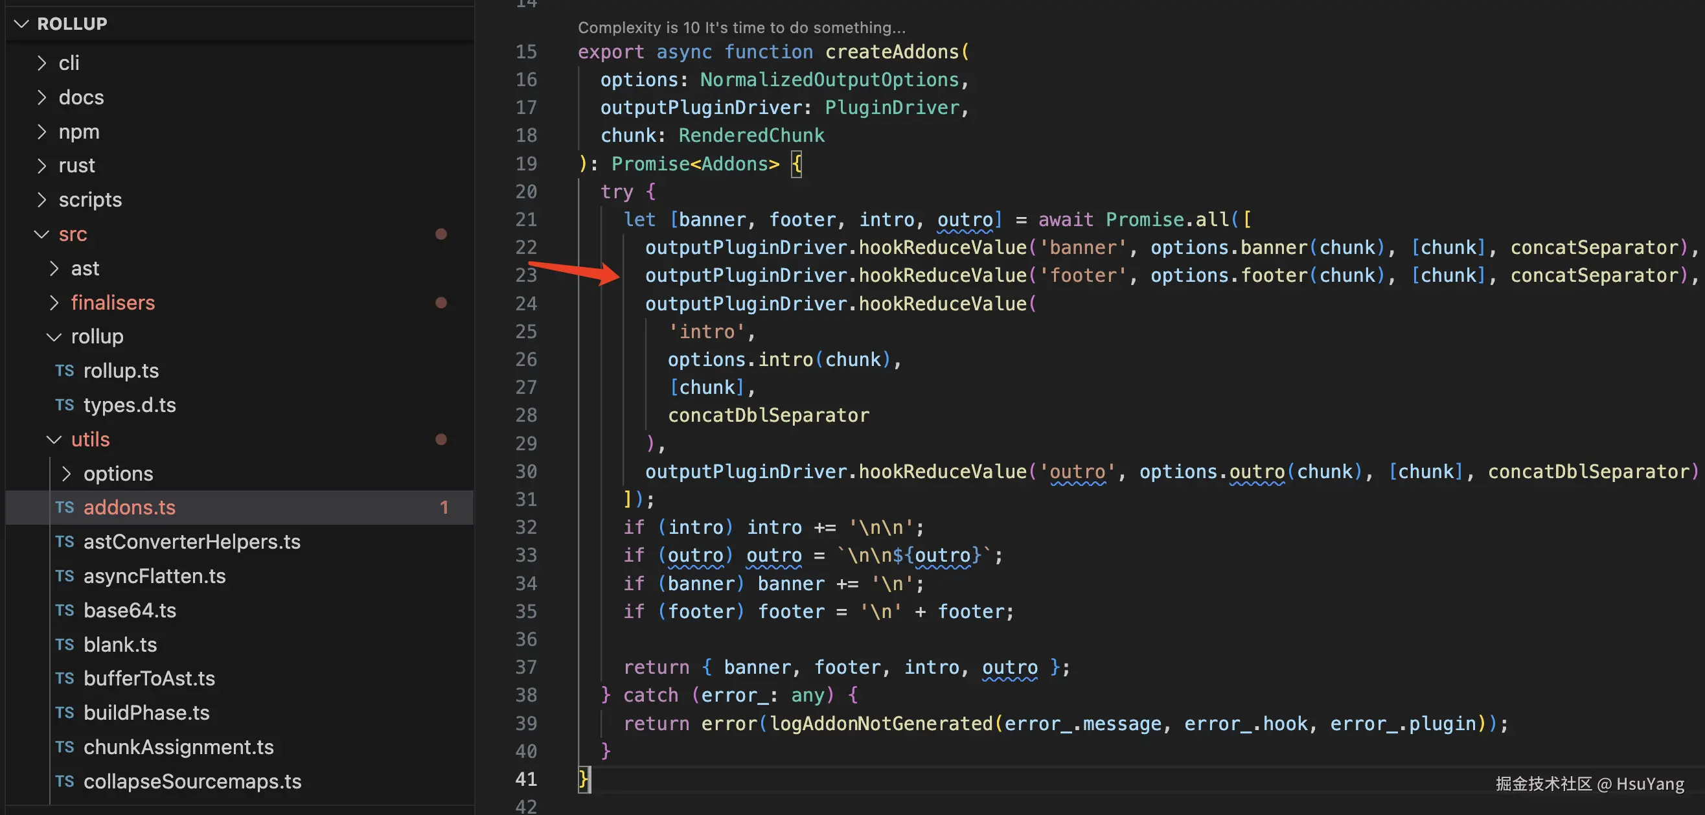This screenshot has width=1705, height=815.
Task: Click the TS icon beside blank.ts
Action: (64, 644)
